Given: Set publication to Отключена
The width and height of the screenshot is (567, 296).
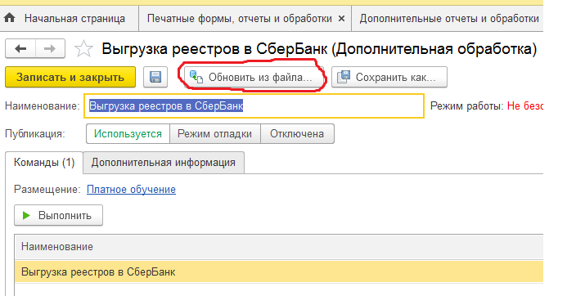Looking at the screenshot, I should point(297,134).
